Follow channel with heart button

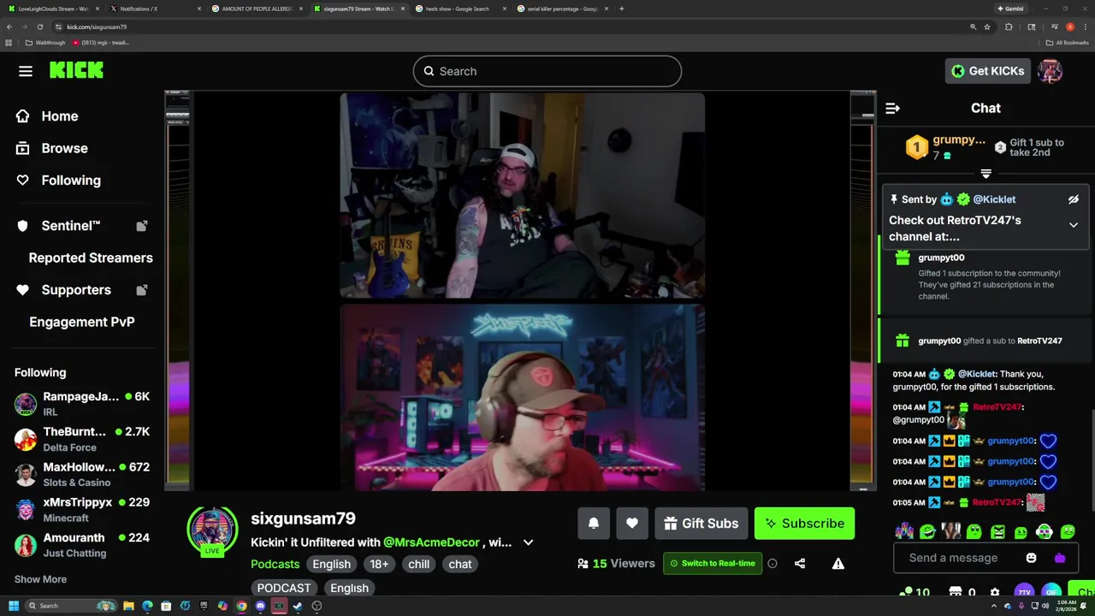(632, 524)
